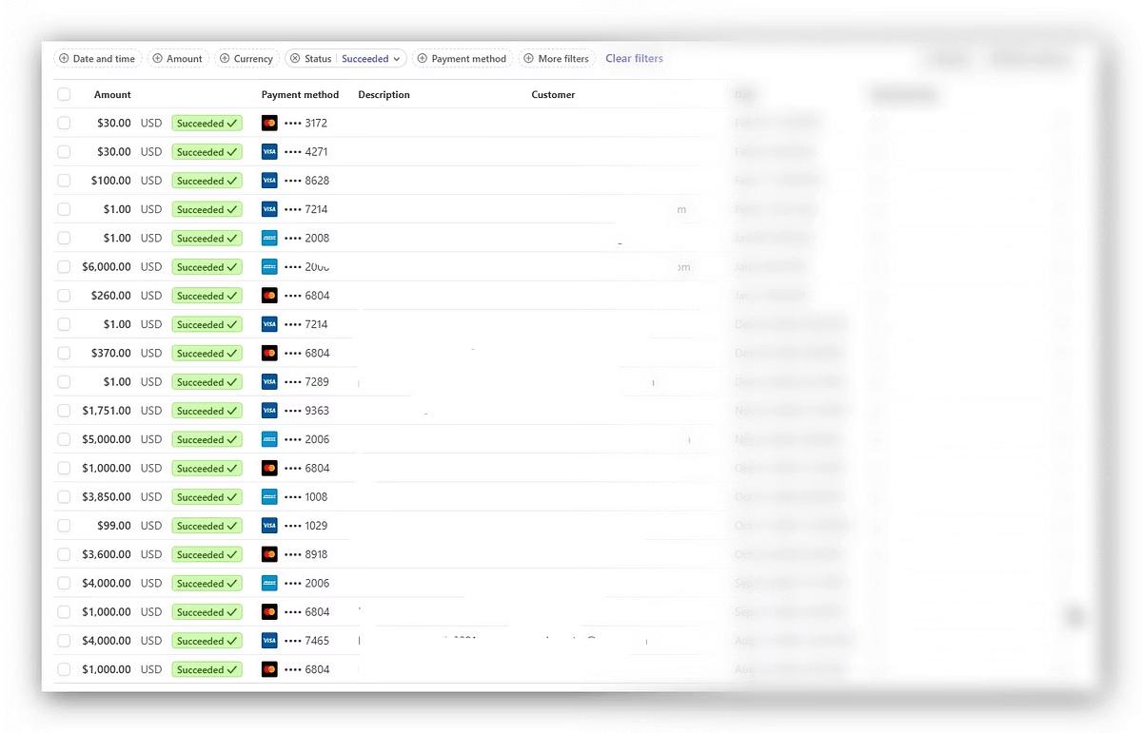The height and width of the screenshot is (733, 1142).
Task: Click the $6,000.00 amount
Action: [107, 266]
